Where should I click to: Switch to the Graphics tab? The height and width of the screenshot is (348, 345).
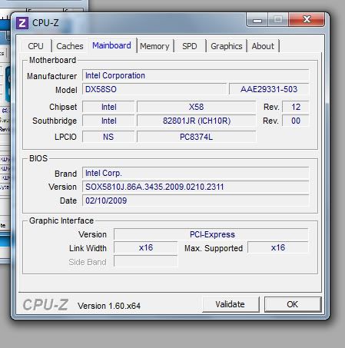point(227,46)
